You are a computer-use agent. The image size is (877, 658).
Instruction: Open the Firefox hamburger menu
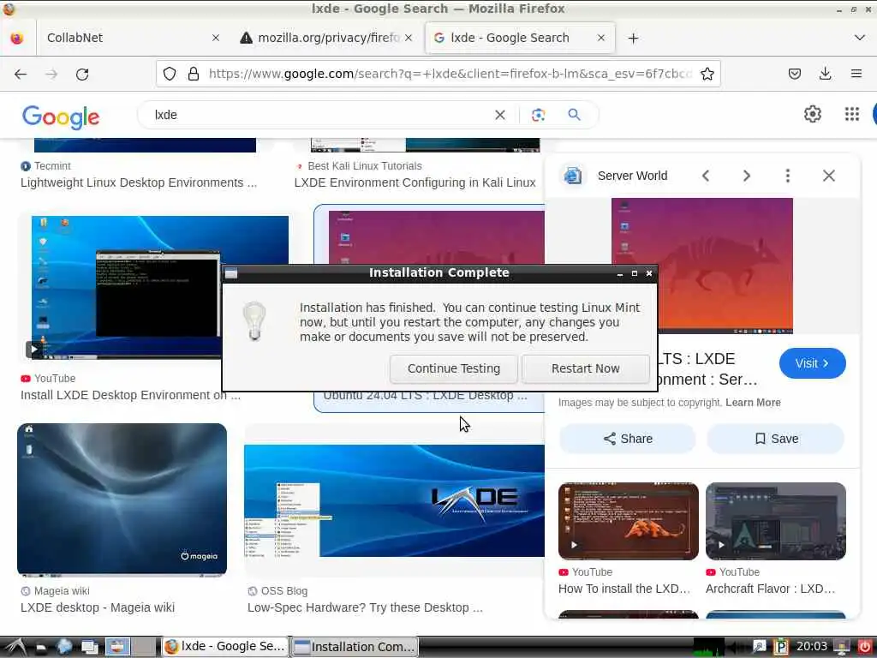point(856,74)
